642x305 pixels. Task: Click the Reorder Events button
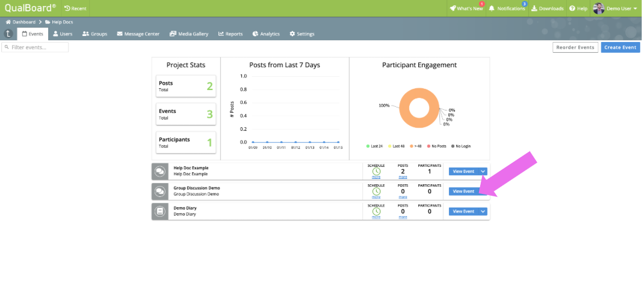pos(575,47)
